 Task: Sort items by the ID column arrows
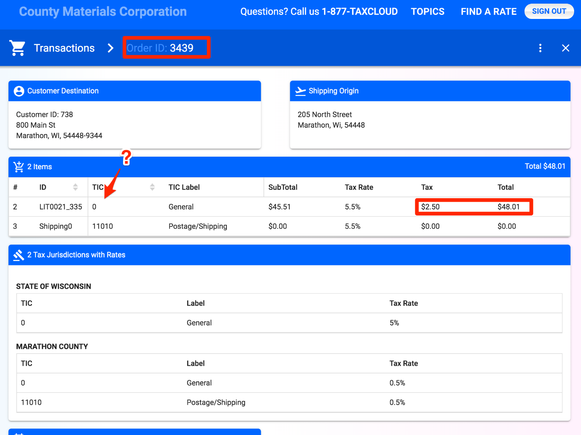pos(75,187)
